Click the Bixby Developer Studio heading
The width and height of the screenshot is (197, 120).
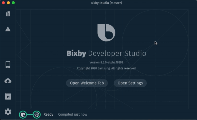106,54
